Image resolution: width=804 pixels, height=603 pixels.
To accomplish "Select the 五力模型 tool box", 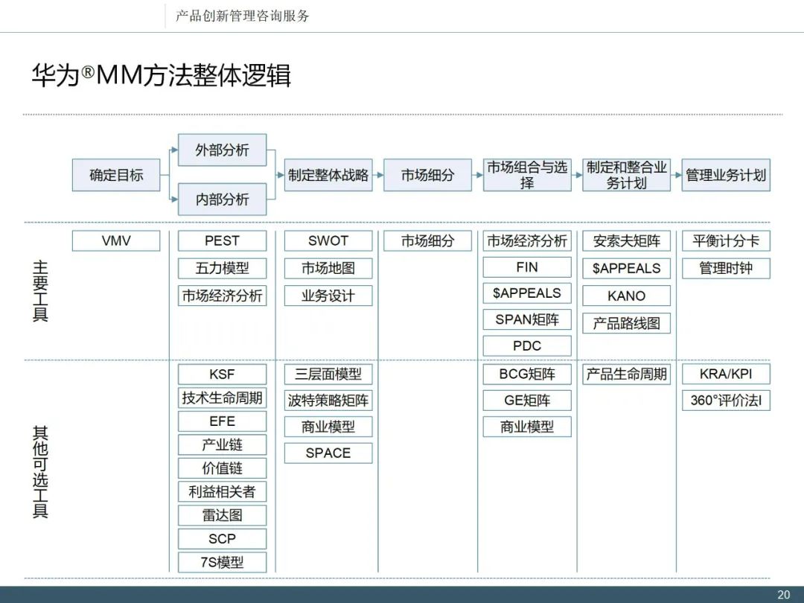I will click(222, 268).
